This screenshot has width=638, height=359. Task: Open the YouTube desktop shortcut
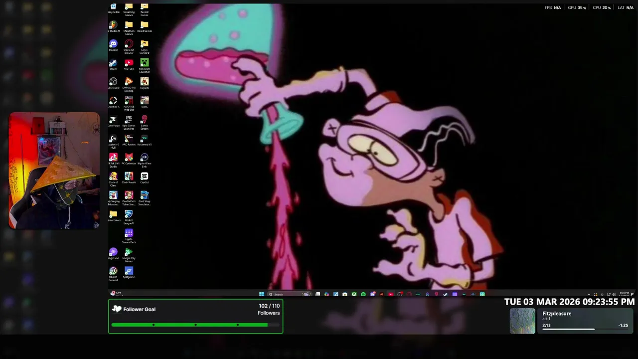(129, 65)
